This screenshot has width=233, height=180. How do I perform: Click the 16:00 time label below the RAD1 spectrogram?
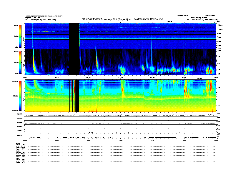click(152, 77)
